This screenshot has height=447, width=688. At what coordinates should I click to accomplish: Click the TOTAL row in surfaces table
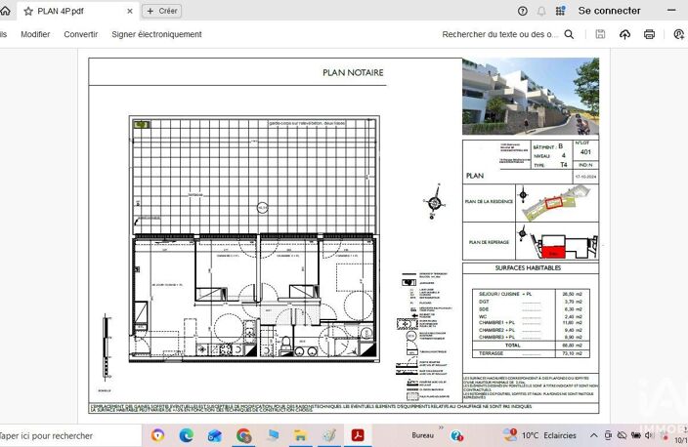(x=531, y=345)
